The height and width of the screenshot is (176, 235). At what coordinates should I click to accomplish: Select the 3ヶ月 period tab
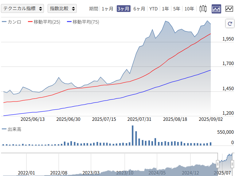click(x=123, y=9)
